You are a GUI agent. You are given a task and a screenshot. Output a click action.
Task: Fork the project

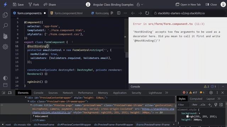point(34,5)
